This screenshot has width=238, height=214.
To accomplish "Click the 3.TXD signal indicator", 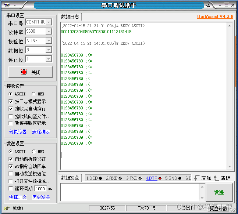I will (134, 178).
